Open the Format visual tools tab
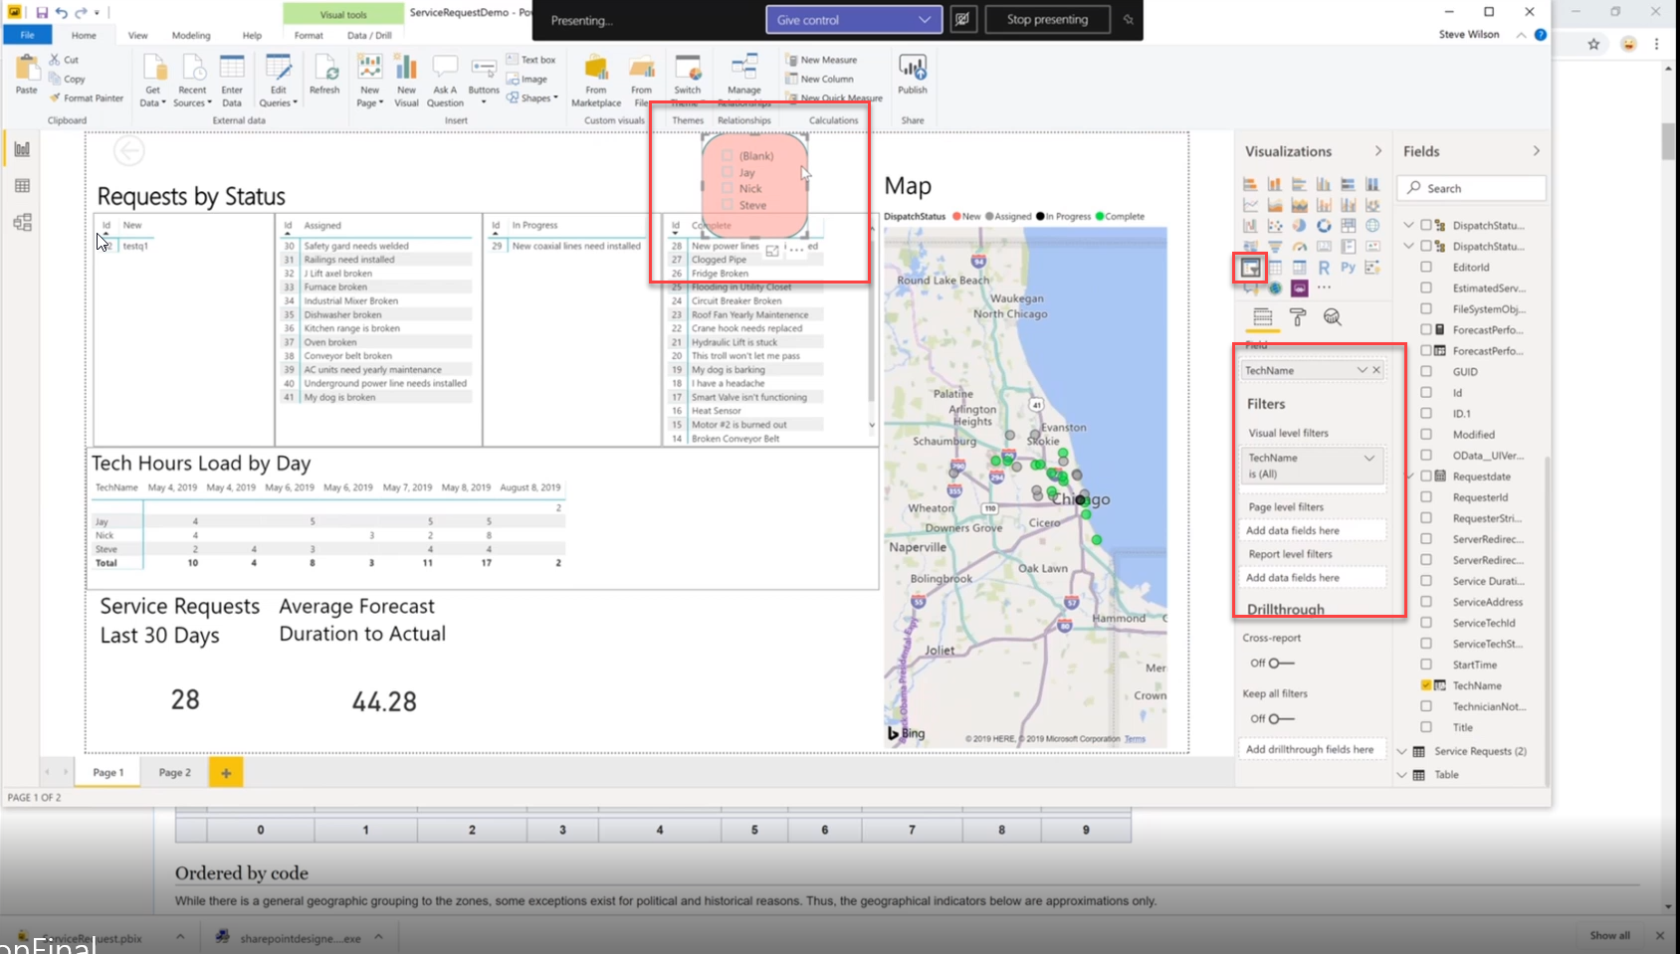Viewport: 1680px width, 954px height. (x=309, y=35)
